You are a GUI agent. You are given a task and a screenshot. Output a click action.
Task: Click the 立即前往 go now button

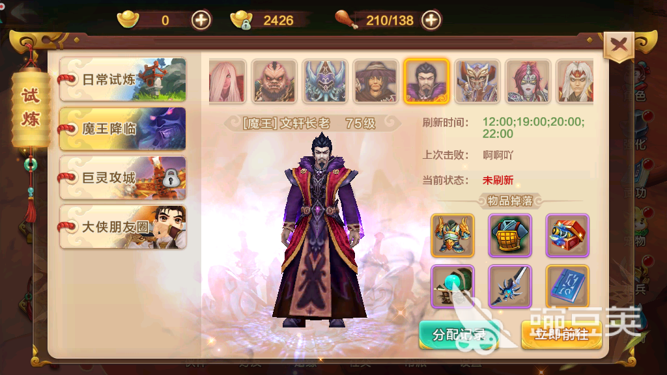pos(561,335)
